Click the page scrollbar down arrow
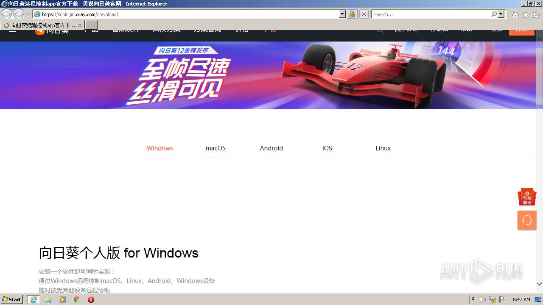543x305 pixels. click(539, 284)
